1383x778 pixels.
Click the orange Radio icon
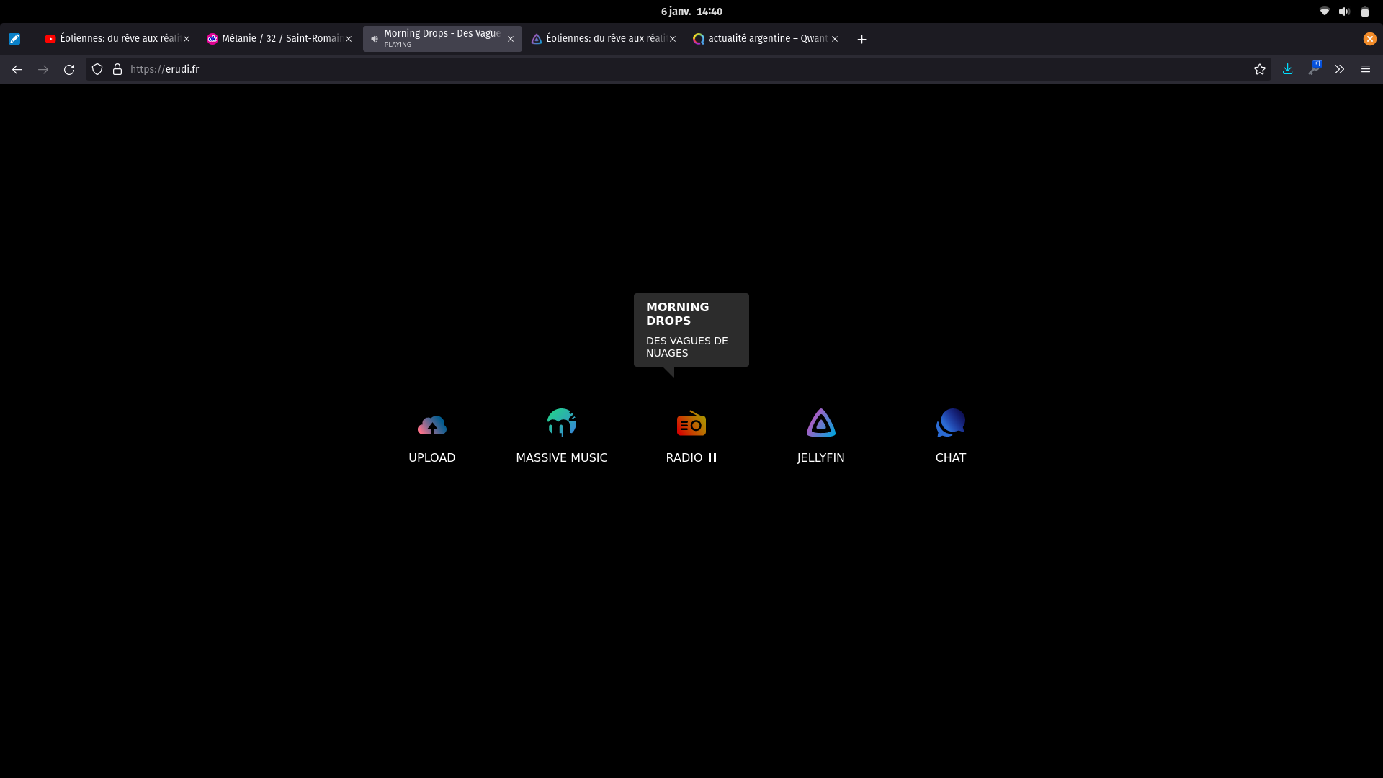[691, 424]
